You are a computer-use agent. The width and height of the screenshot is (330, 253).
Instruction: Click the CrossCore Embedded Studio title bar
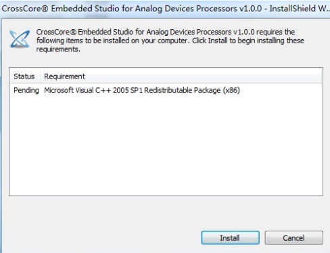(165, 9)
